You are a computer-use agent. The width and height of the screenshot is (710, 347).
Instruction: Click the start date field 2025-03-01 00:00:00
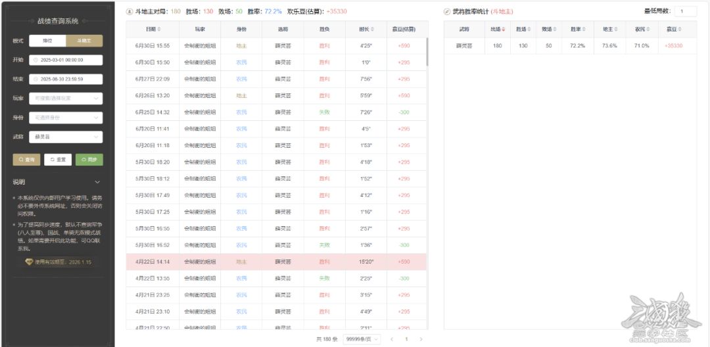[66, 60]
